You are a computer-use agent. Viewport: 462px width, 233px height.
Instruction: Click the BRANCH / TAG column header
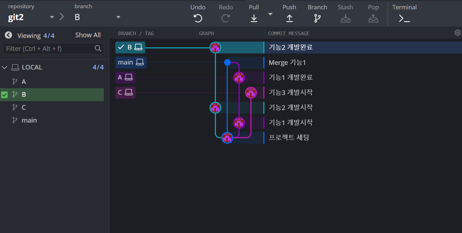(x=136, y=33)
